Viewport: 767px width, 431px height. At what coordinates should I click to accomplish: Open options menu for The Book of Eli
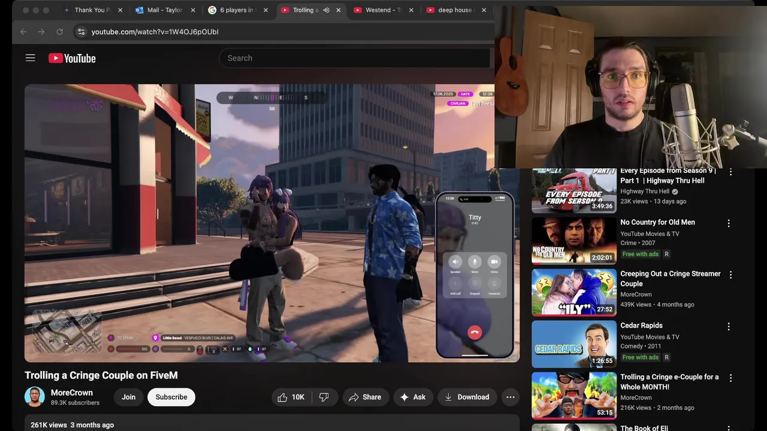click(x=729, y=428)
